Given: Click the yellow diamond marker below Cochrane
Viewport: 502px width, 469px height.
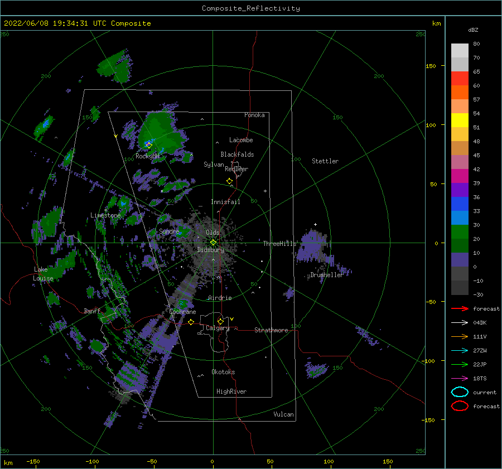Looking at the screenshot, I should tap(191, 322).
